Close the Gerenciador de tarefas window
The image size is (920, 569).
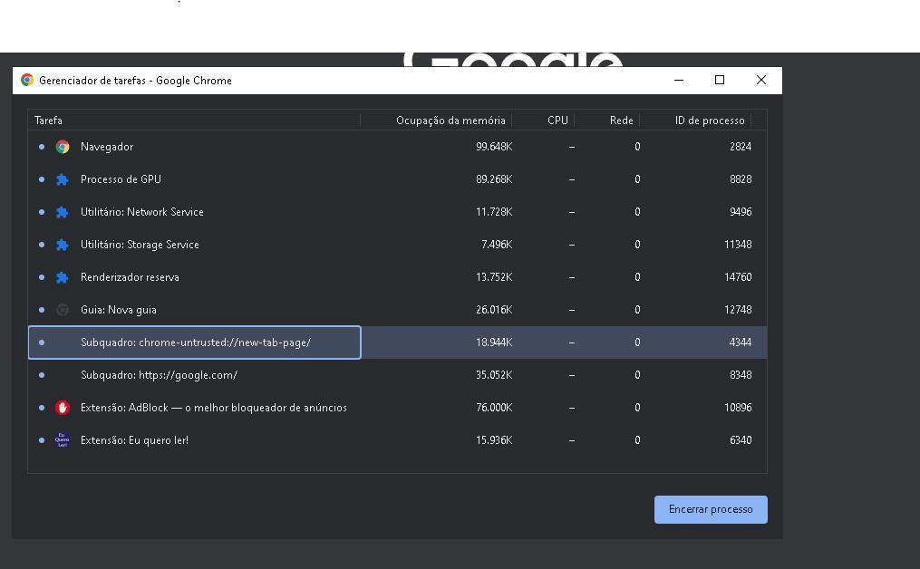(x=761, y=81)
